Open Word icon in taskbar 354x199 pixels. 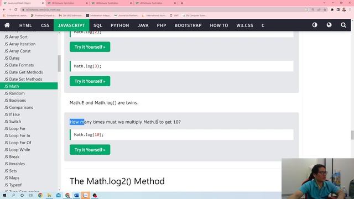[x=76, y=195]
